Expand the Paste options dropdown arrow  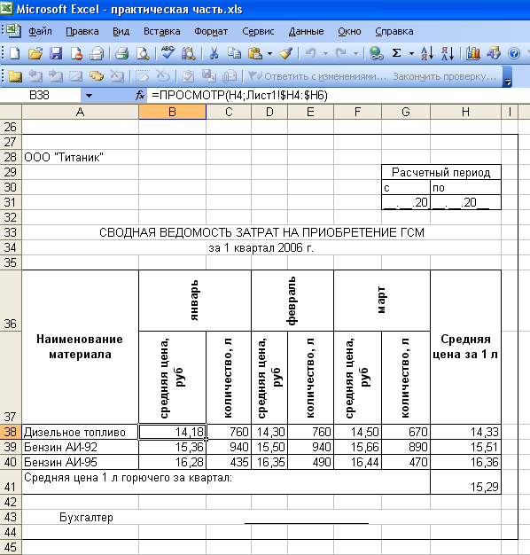pyautogui.click(x=269, y=54)
